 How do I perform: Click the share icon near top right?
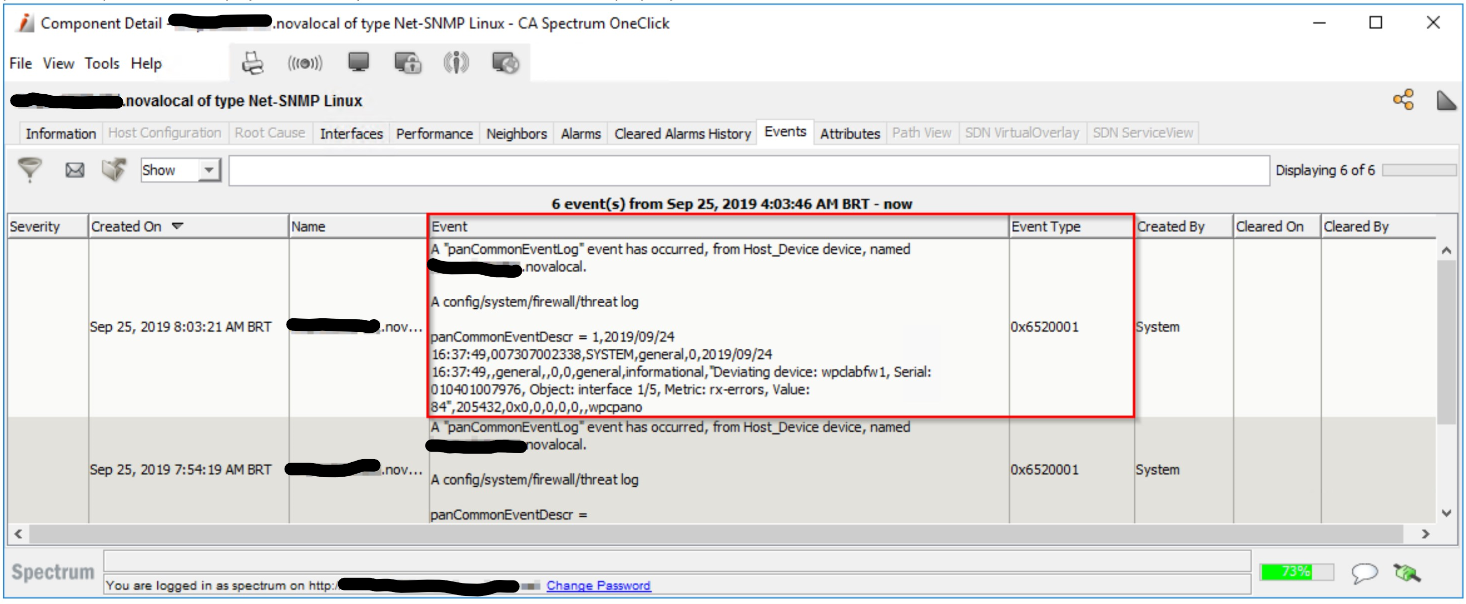click(x=1403, y=100)
